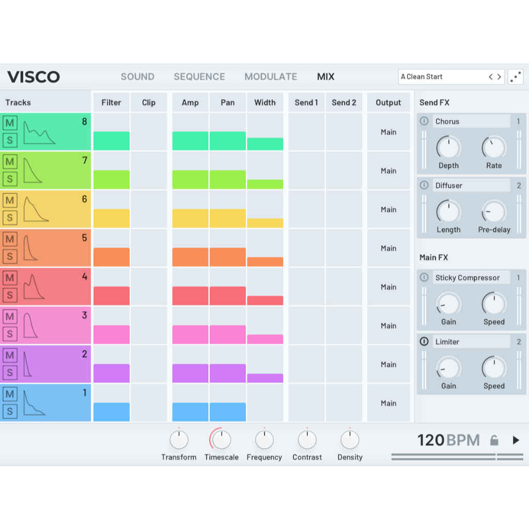Screen dimensions: 529x529
Task: Select track 2 waveform thumbnail
Action: tap(28, 364)
